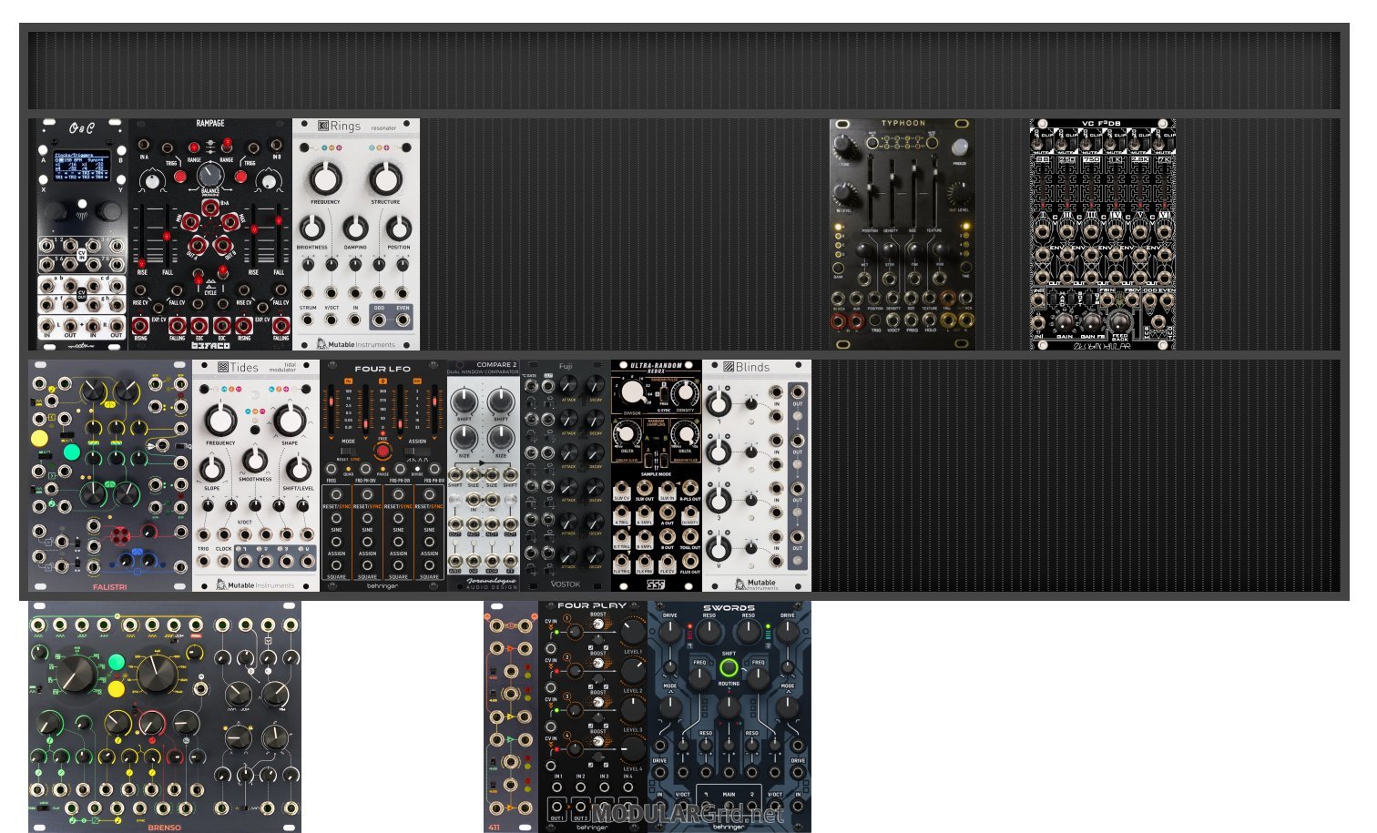Screen dimensions: 1377x833
Task: Flip the Ultra-Random Sample Mode switch
Action: pyautogui.click(x=656, y=462)
